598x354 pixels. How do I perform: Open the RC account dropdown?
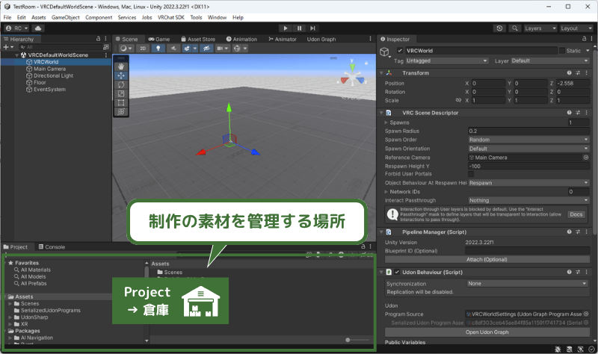click(x=17, y=28)
